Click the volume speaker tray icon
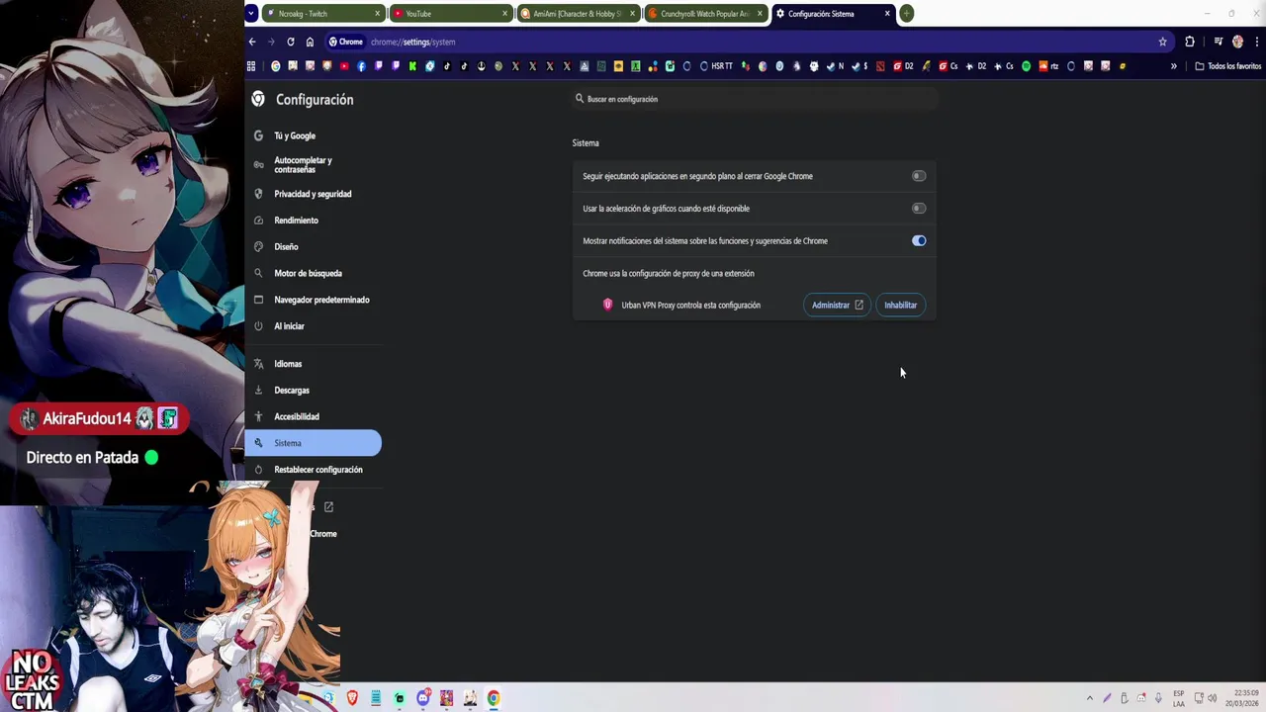The width and height of the screenshot is (1266, 712). point(1212,698)
